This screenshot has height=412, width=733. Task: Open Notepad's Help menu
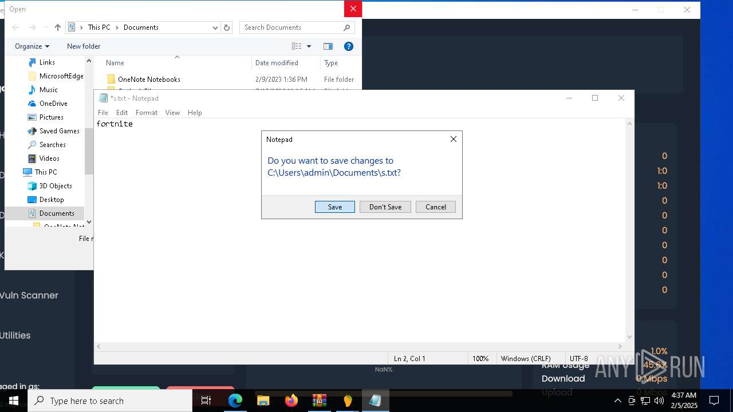click(x=195, y=113)
